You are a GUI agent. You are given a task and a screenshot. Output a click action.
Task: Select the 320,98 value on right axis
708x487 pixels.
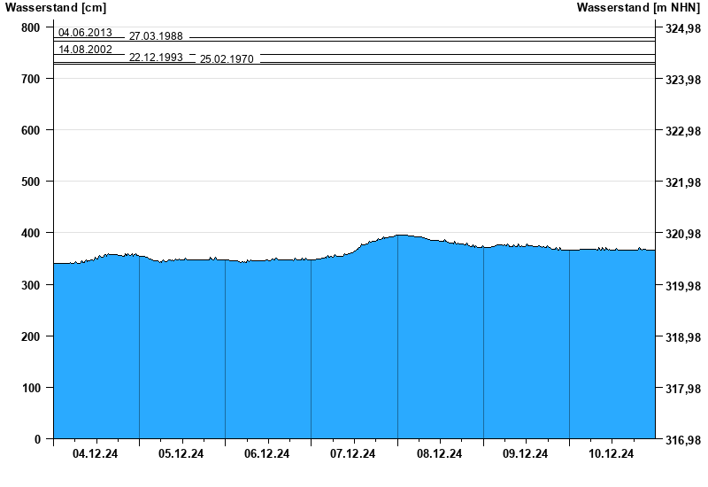click(x=682, y=235)
